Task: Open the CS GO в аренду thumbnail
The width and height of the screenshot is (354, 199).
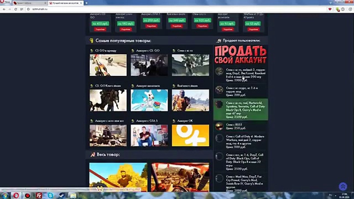Action: tap(108, 65)
